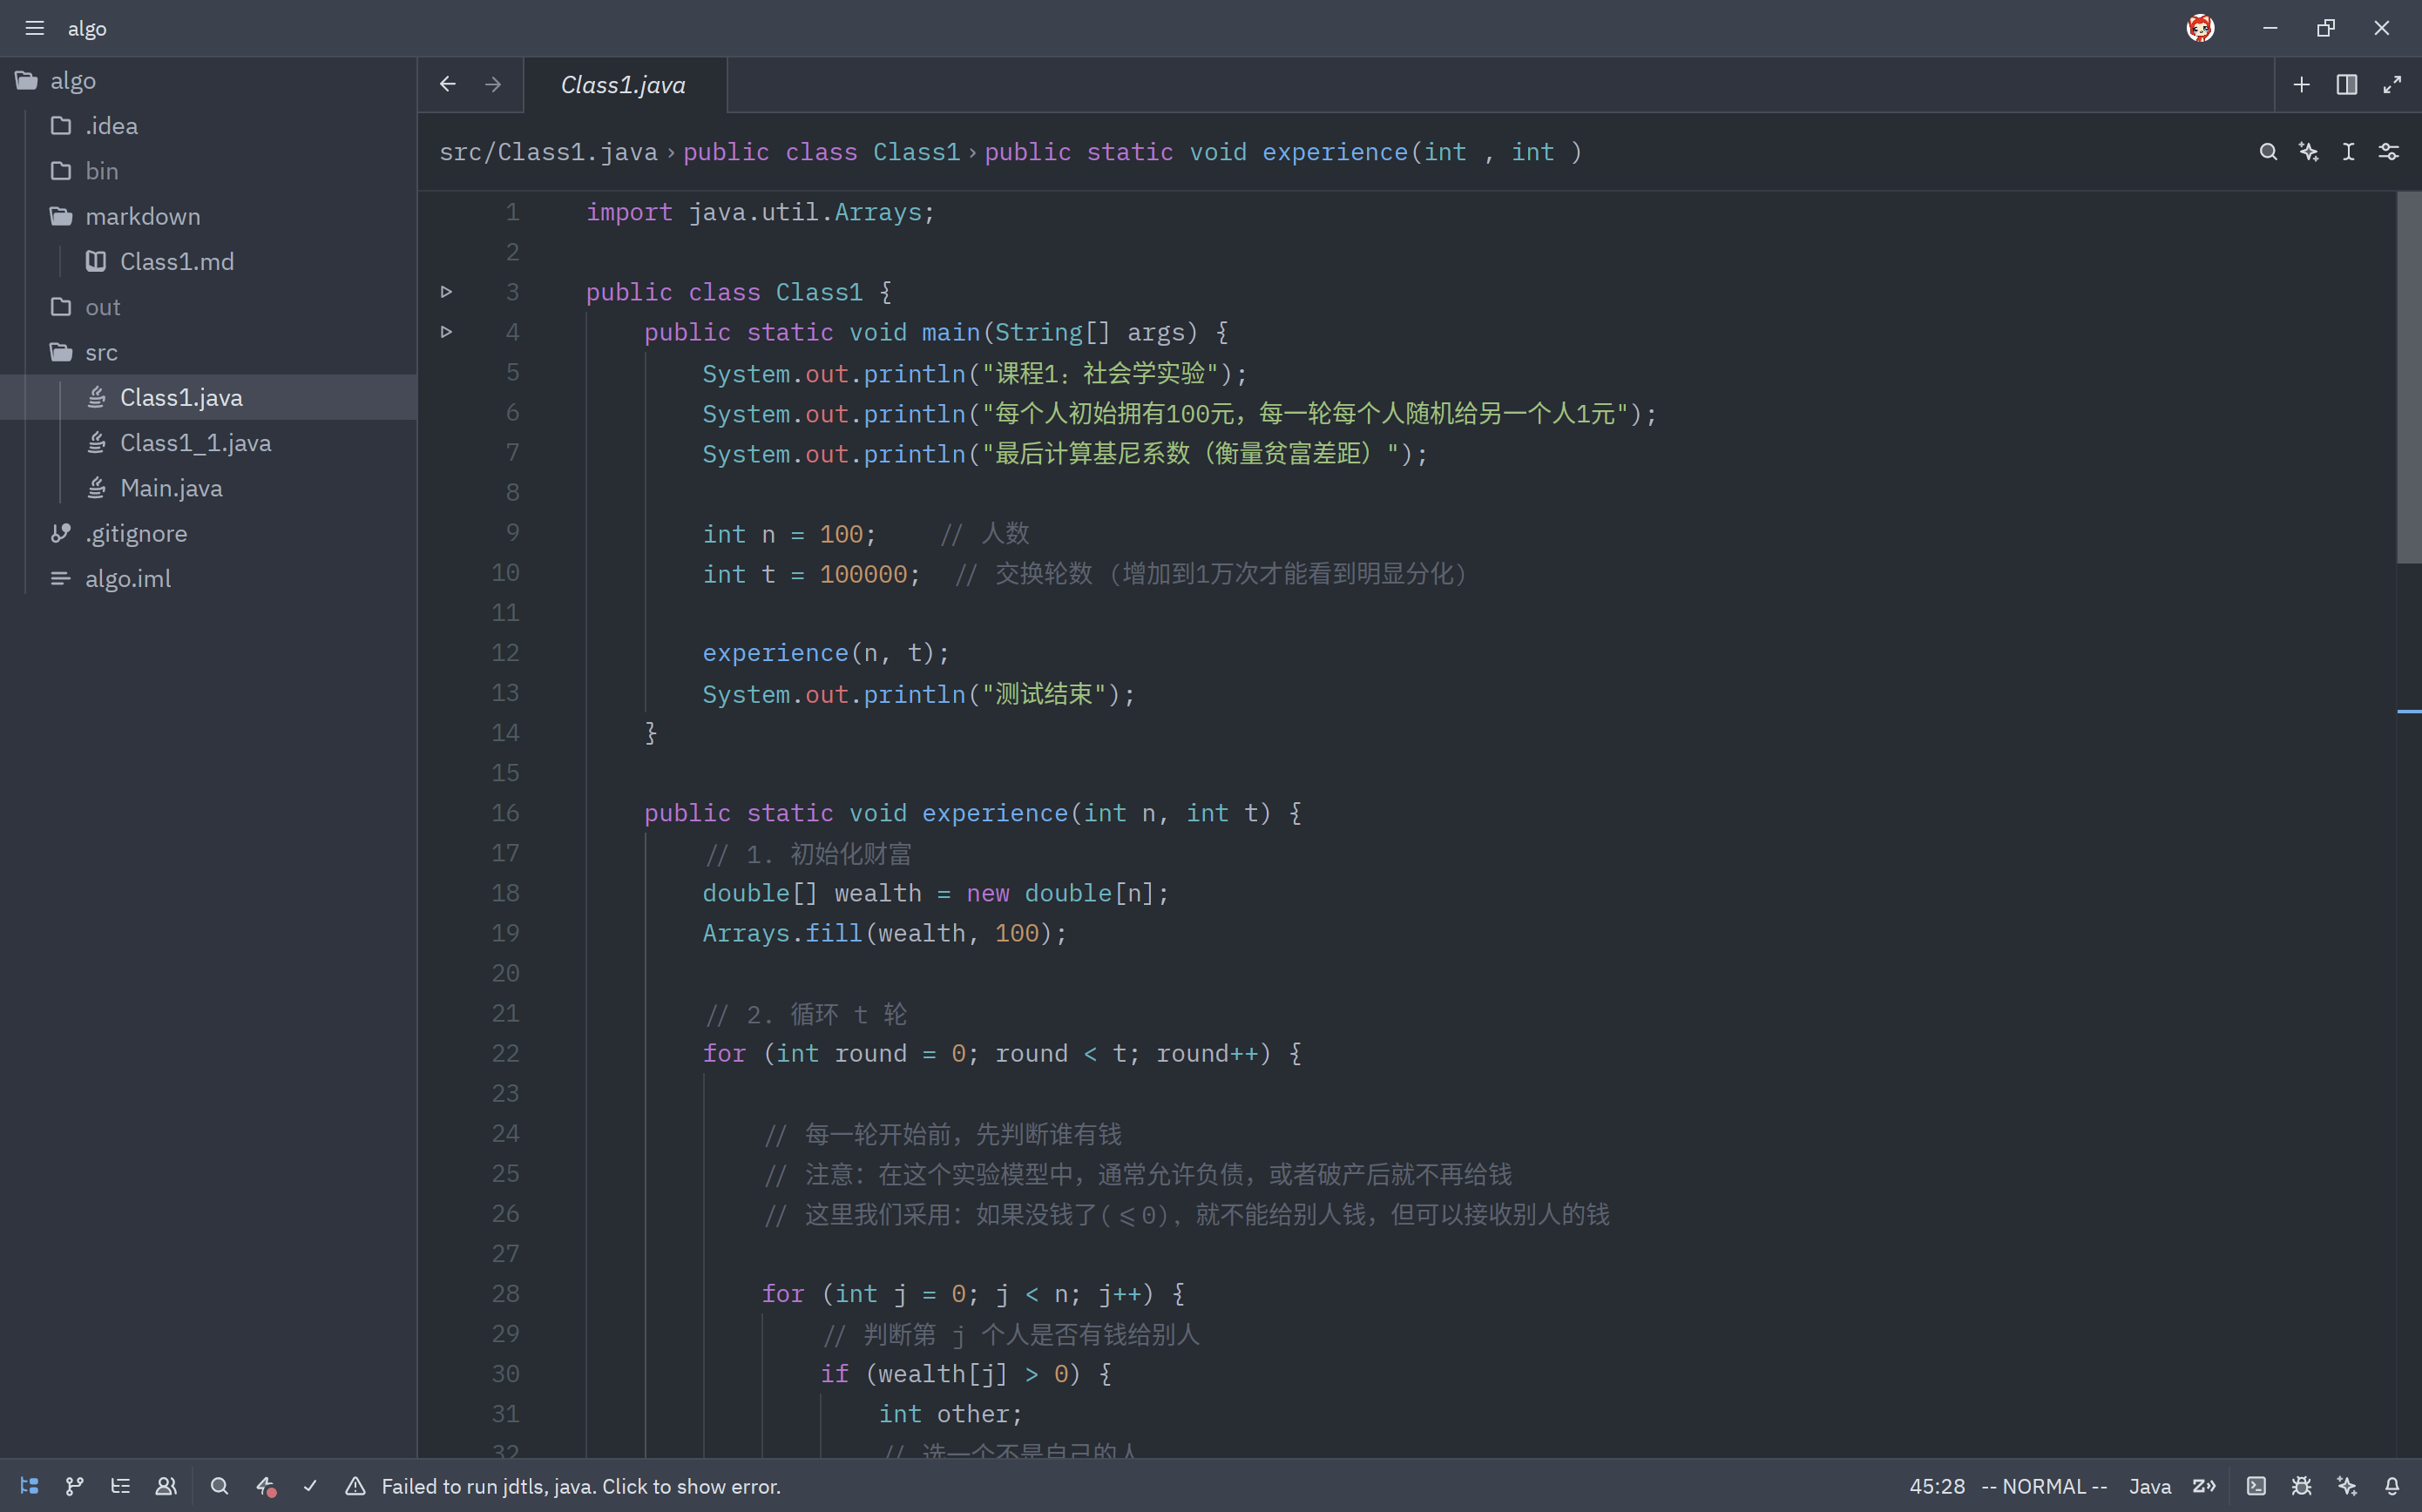The image size is (2422, 1512).
Task: Open editor controls settings sliders icon
Action: point(2388,152)
